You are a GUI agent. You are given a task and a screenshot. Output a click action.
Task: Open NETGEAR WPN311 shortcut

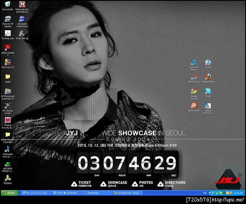coord(8,167)
